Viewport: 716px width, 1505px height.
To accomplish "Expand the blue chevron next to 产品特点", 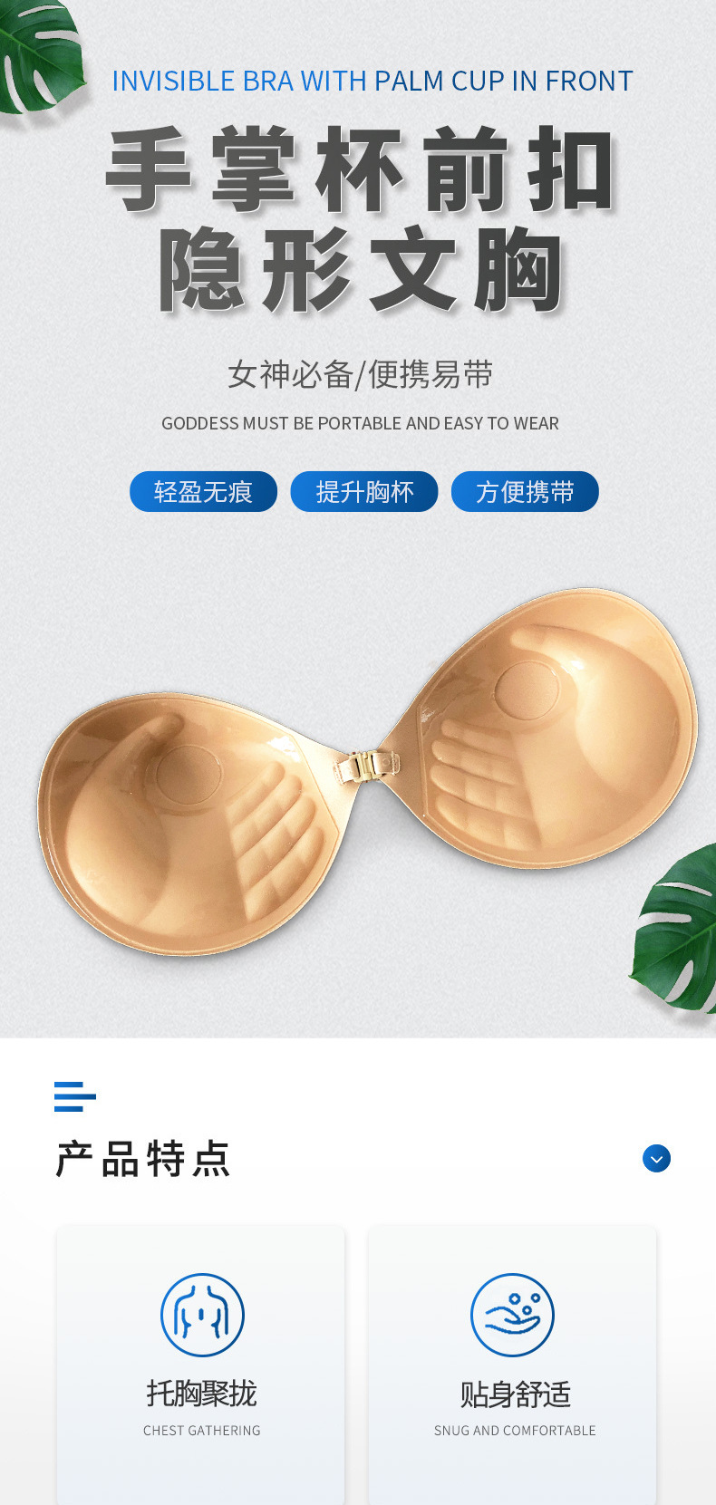I will [x=656, y=1158].
